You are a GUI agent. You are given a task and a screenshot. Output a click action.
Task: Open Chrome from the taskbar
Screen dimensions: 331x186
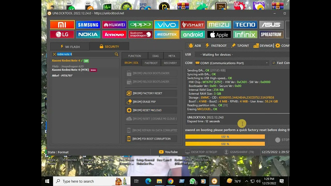point(170,181)
